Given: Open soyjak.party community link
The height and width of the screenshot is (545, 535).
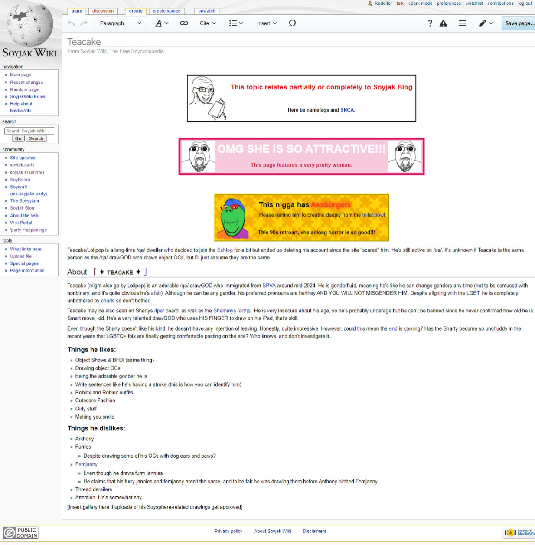Looking at the screenshot, I should click(x=22, y=165).
